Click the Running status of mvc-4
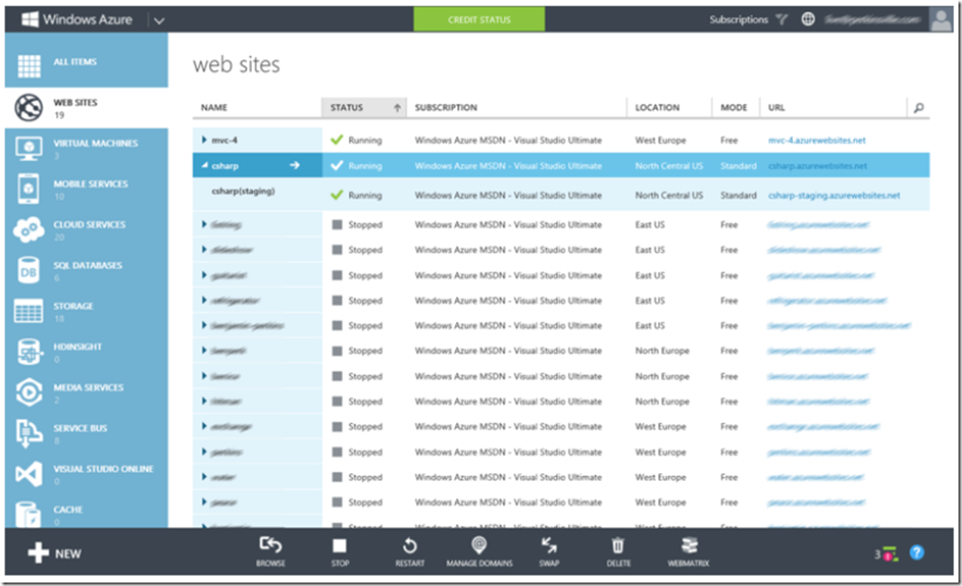962x586 pixels. [365, 140]
